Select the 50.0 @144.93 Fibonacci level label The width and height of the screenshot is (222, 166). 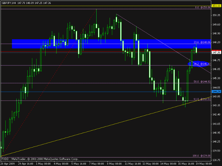tap(202, 81)
